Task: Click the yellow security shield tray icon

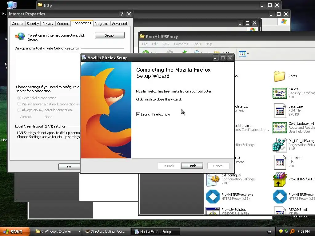Action: point(281,231)
